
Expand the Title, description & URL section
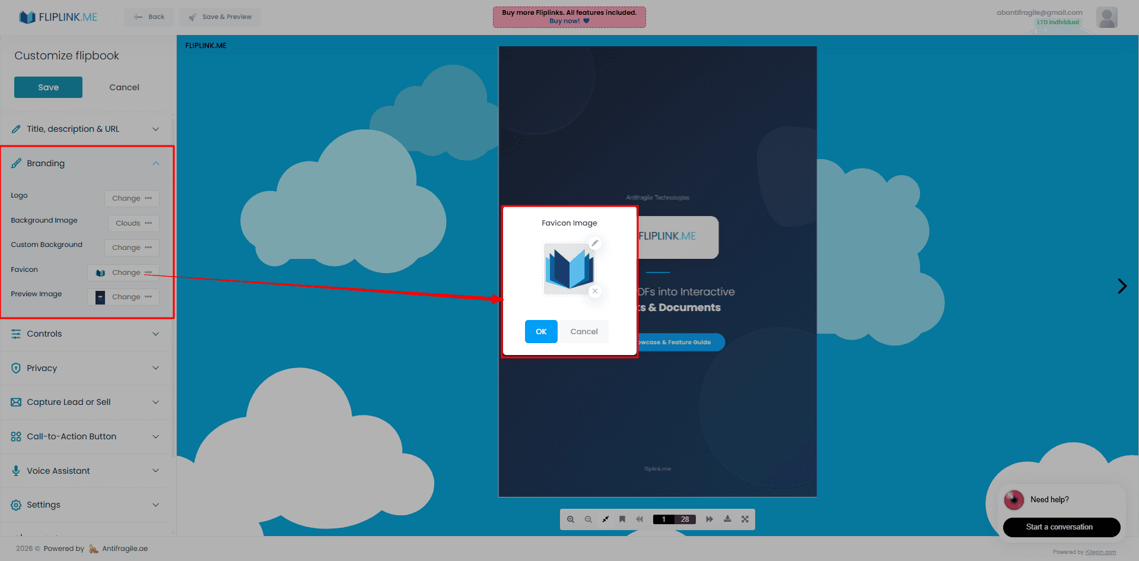click(x=86, y=129)
